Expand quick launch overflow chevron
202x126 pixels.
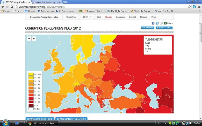pyautogui.click(x=21, y=122)
